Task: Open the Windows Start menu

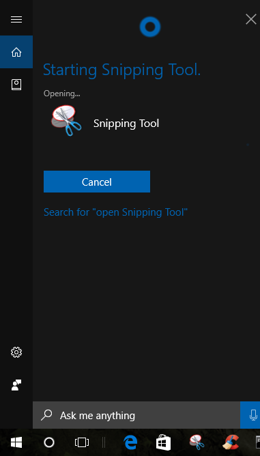Action: pyautogui.click(x=16, y=442)
